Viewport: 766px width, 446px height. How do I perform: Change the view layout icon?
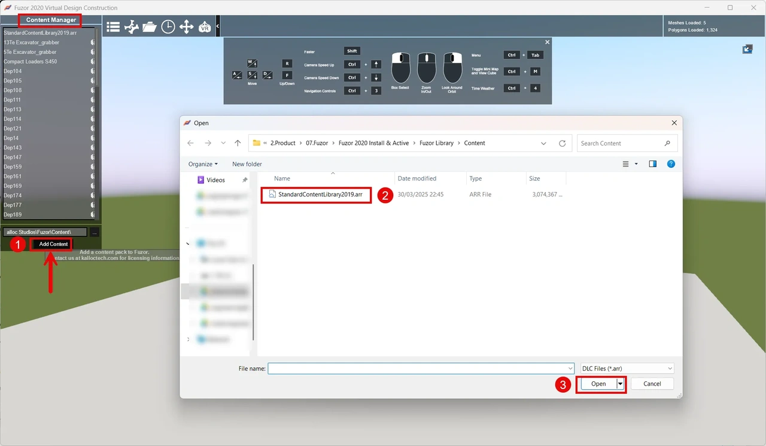point(626,164)
